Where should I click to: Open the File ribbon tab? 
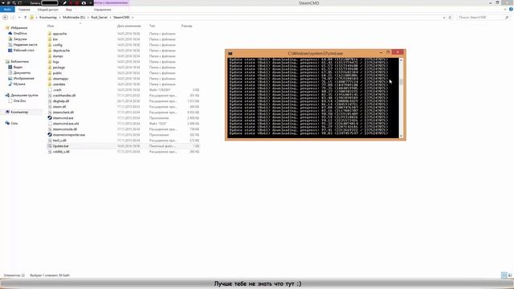click(7, 10)
